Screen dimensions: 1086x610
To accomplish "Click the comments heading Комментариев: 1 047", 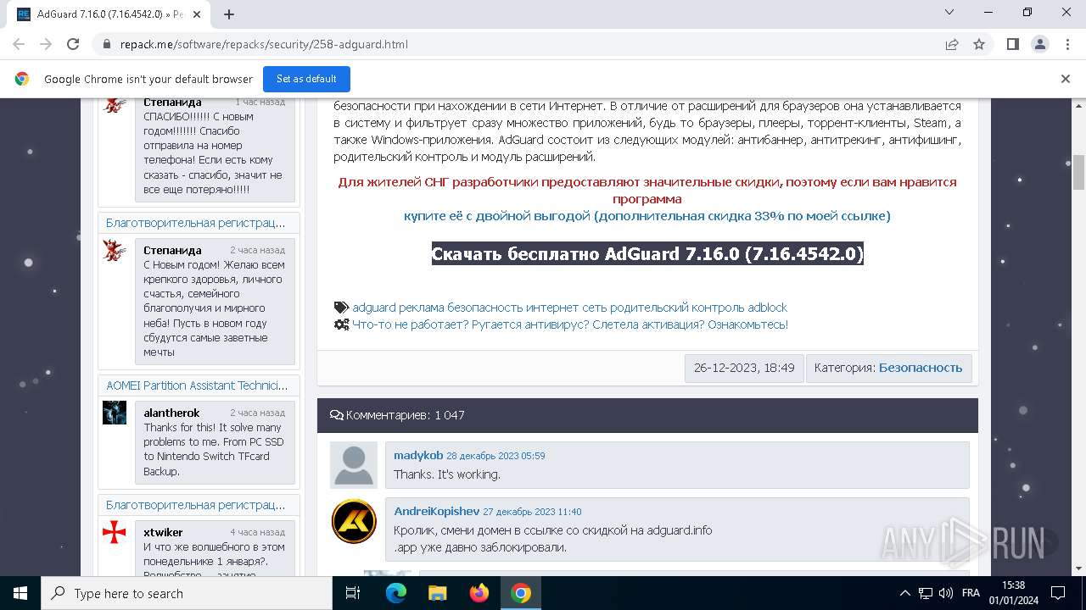I will [x=397, y=415].
